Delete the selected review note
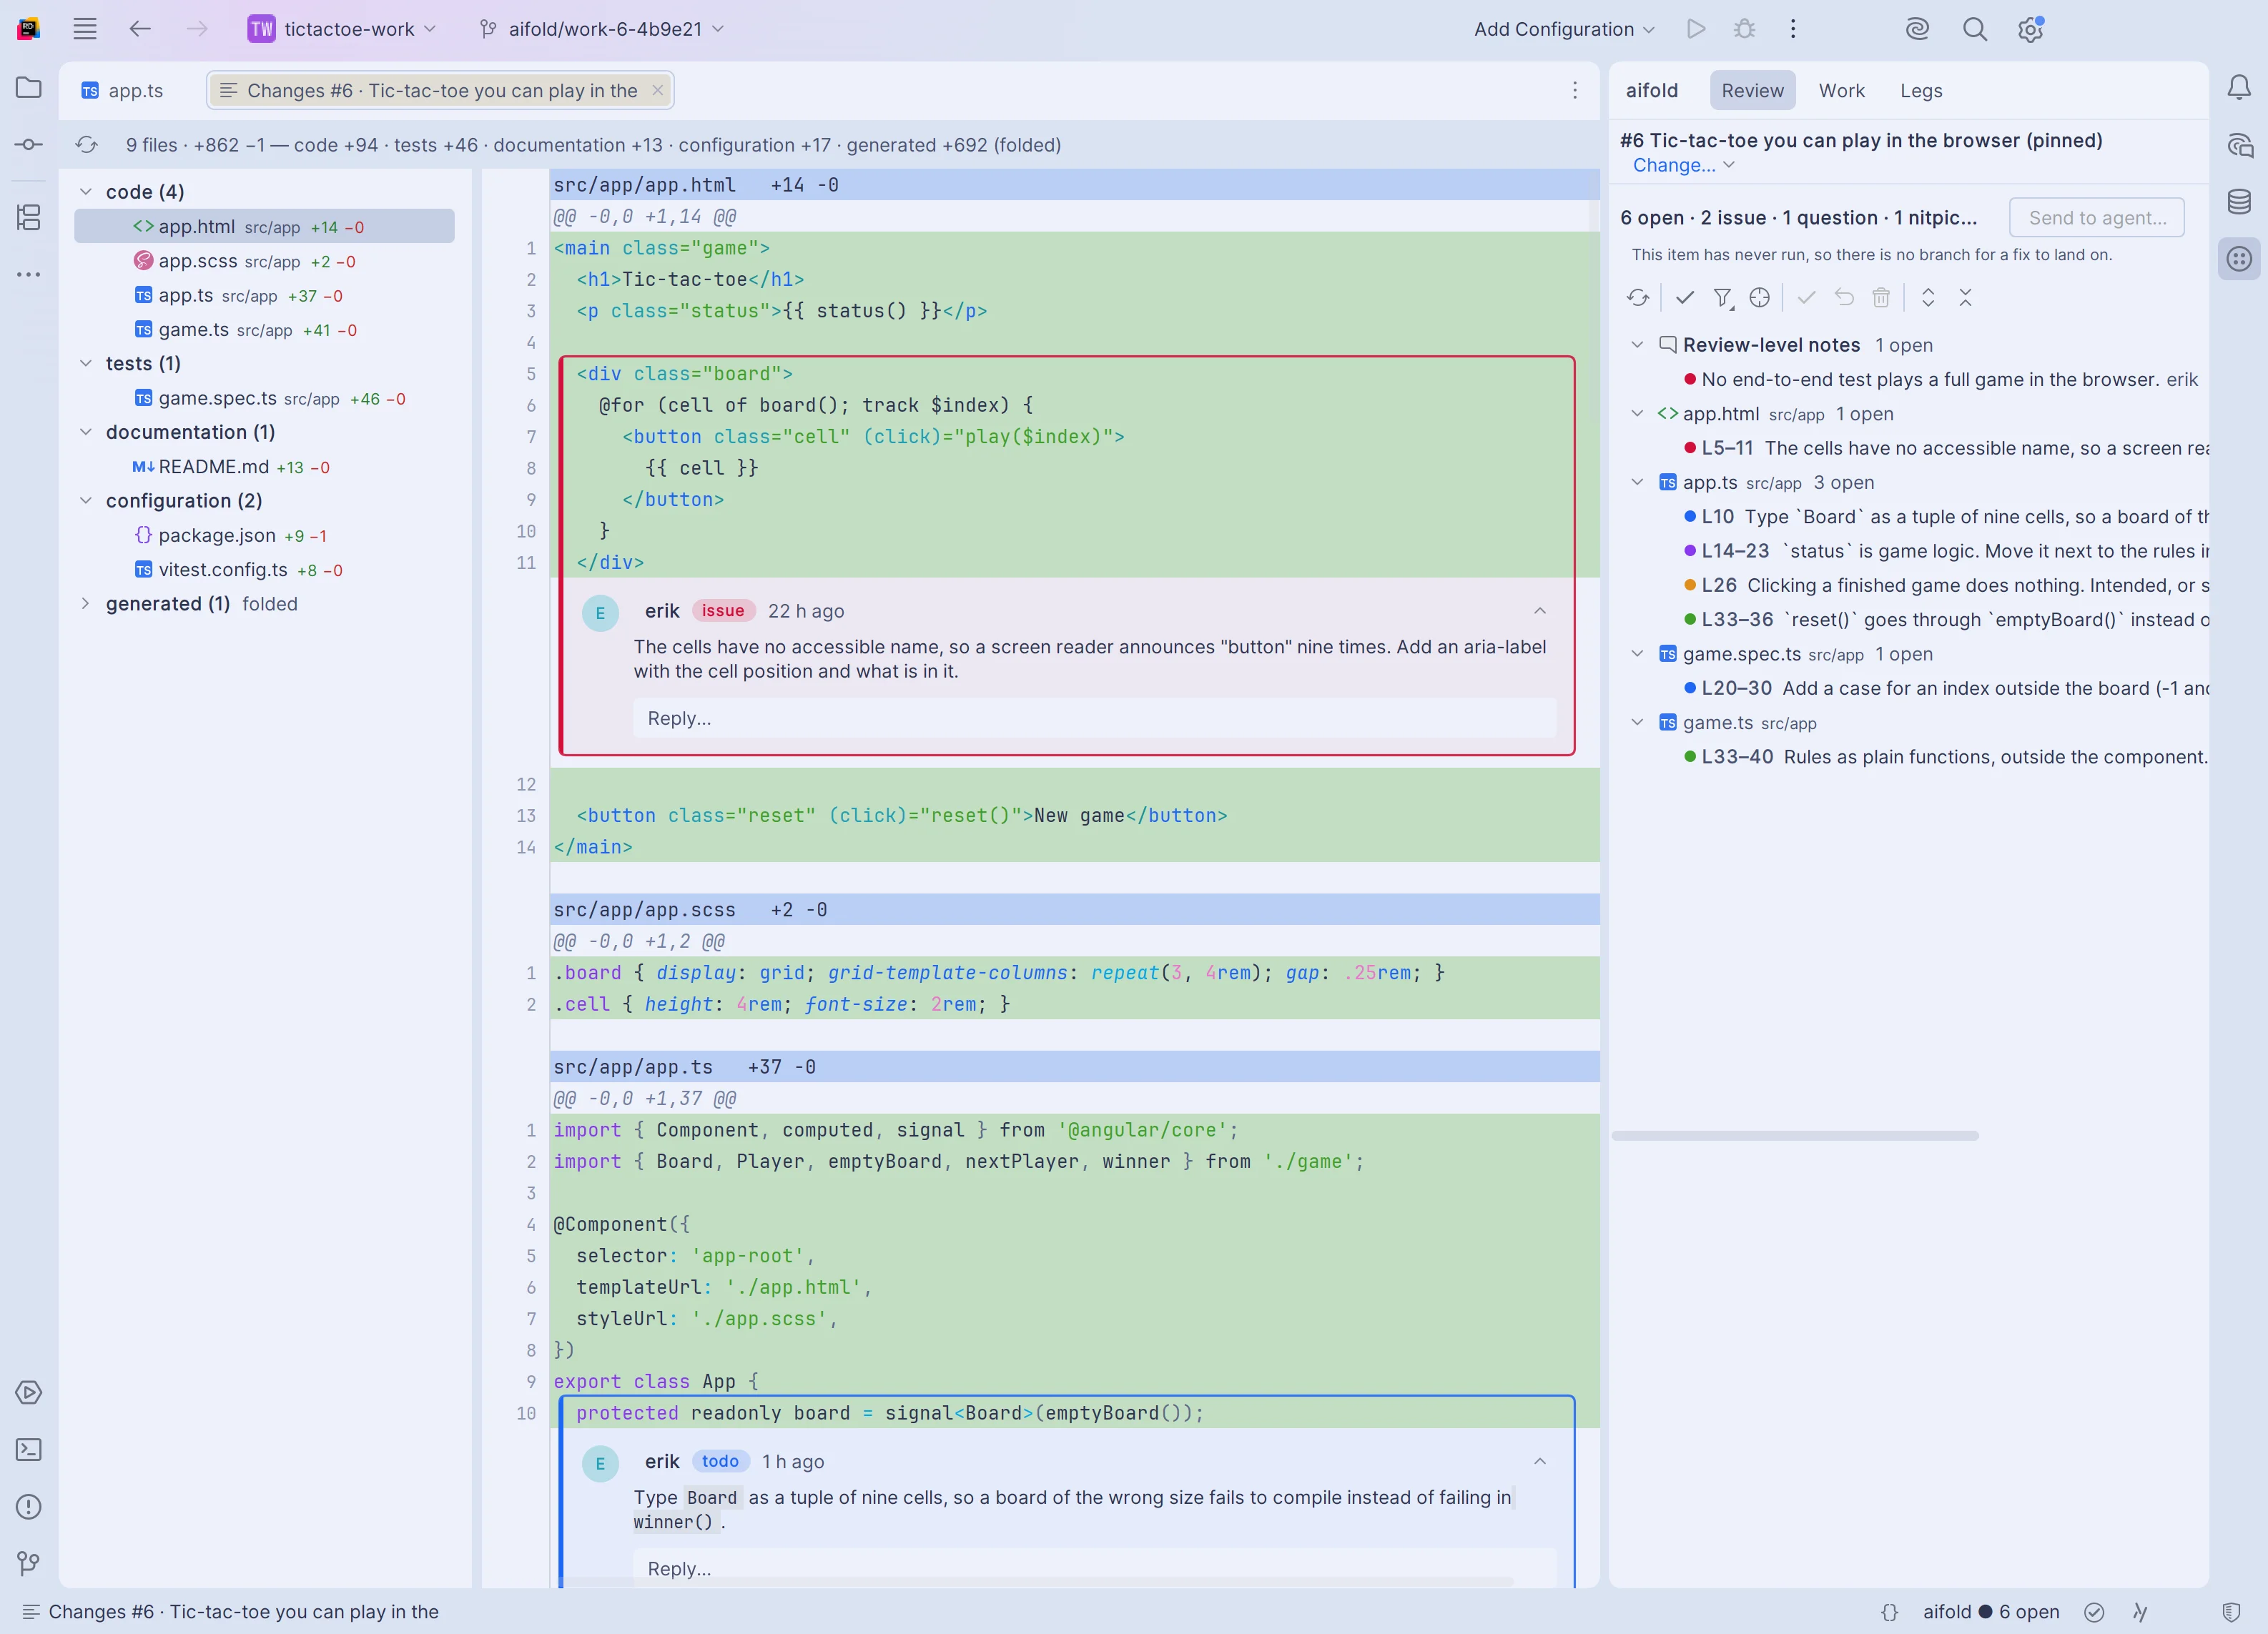 point(1881,297)
